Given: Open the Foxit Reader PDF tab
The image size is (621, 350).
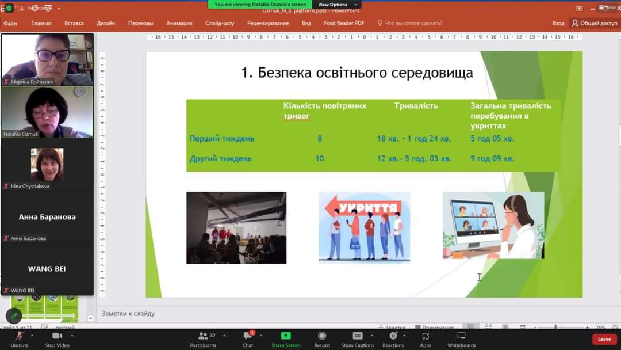Looking at the screenshot, I should [x=344, y=24].
